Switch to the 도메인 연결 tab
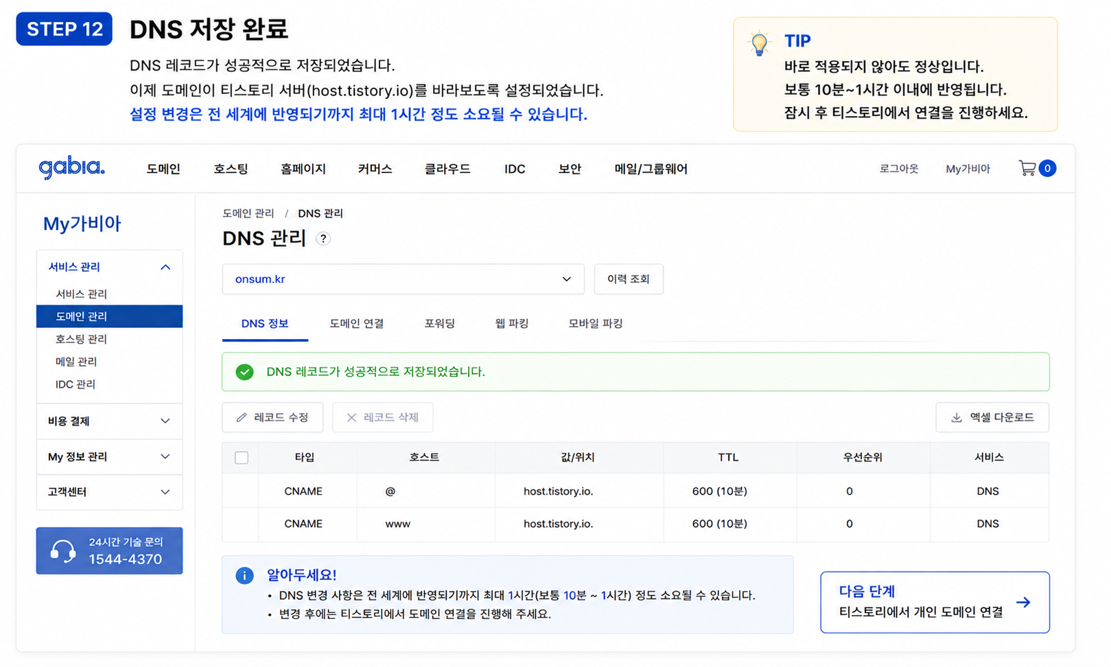Viewport: 1111px width, 667px height. pyautogui.click(x=357, y=324)
